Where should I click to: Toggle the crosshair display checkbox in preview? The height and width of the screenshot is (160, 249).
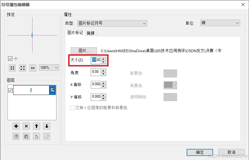click(x=10, y=59)
